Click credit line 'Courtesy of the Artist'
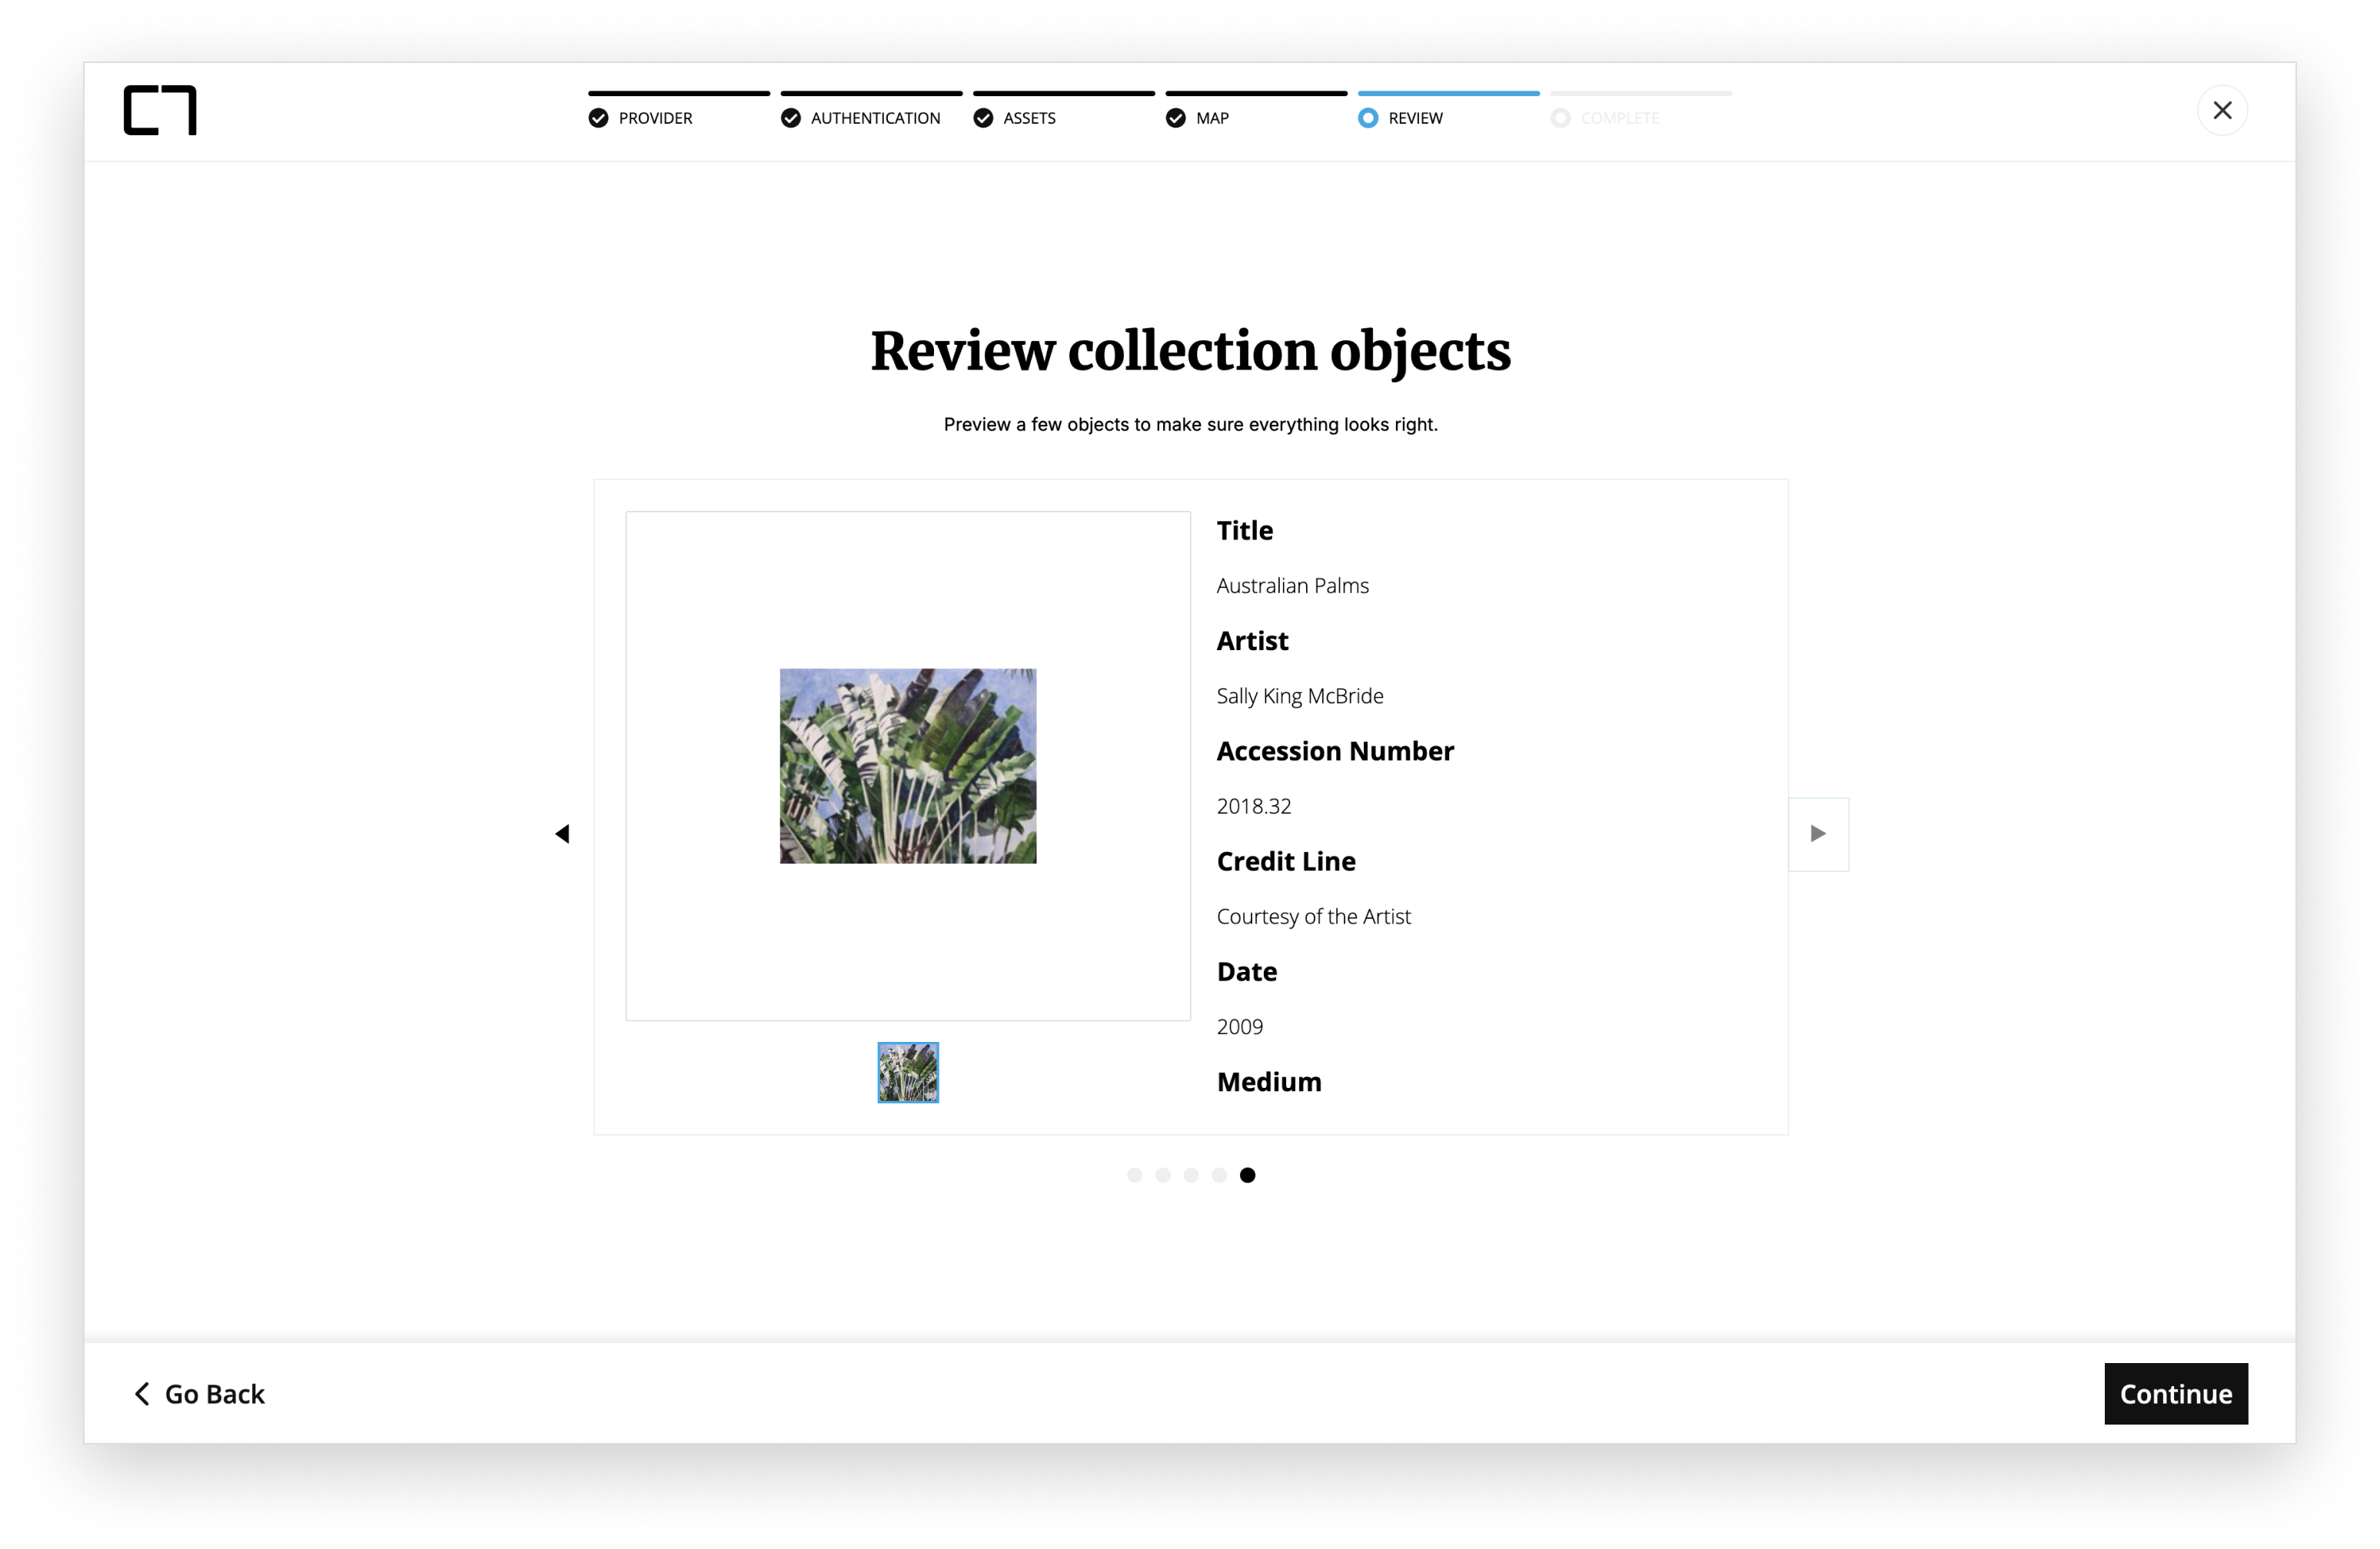 [1313, 917]
